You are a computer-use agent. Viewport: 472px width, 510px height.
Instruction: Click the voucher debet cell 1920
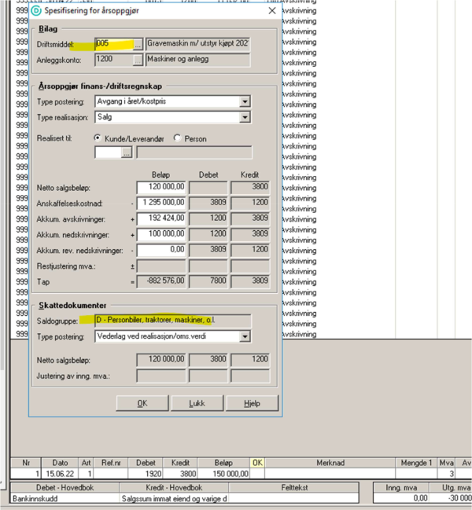pos(146,474)
